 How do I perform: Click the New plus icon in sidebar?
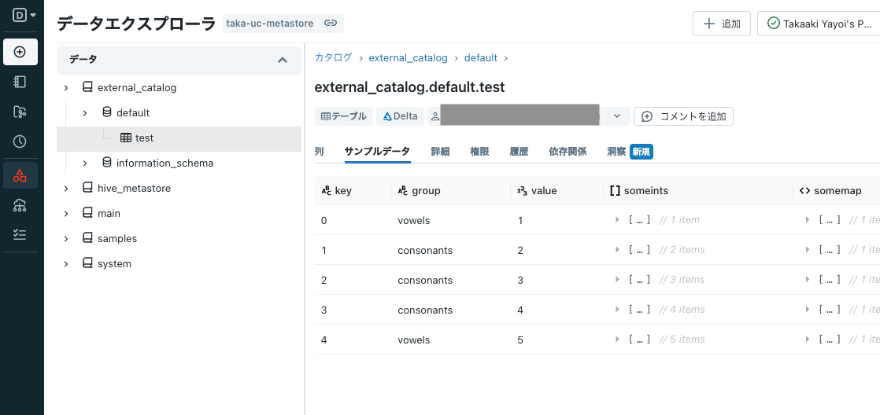coord(20,52)
